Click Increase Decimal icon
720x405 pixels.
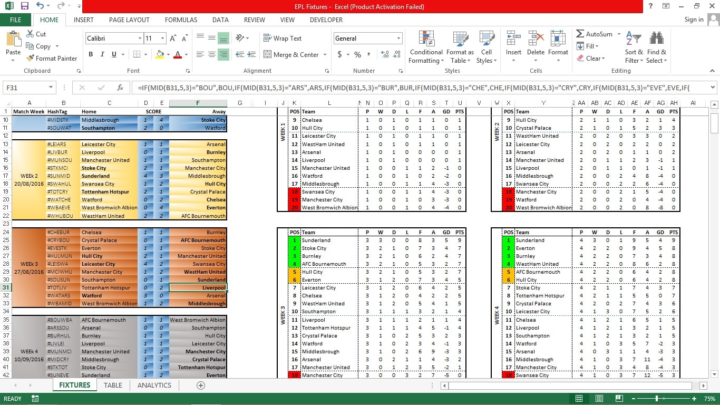coord(385,54)
